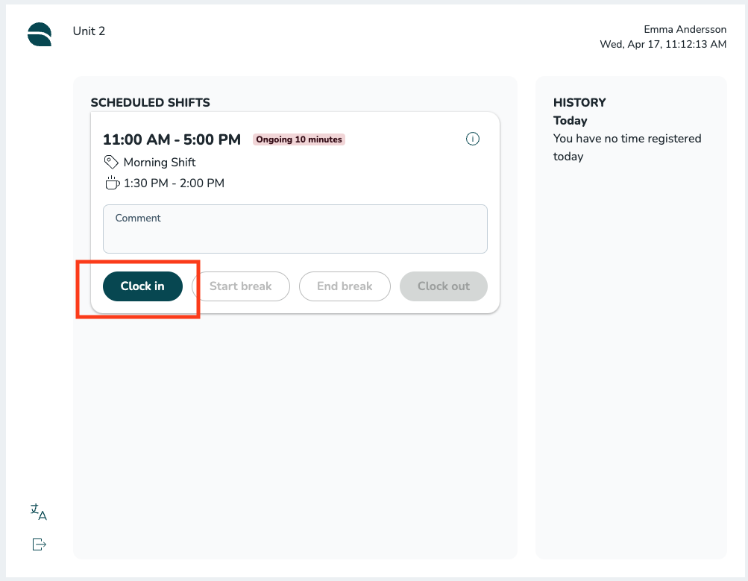This screenshot has height=581, width=748.
Task: Click the End break button
Action: [345, 286]
